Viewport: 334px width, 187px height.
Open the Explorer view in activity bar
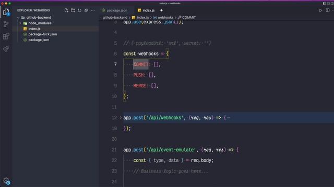click(x=6, y=12)
